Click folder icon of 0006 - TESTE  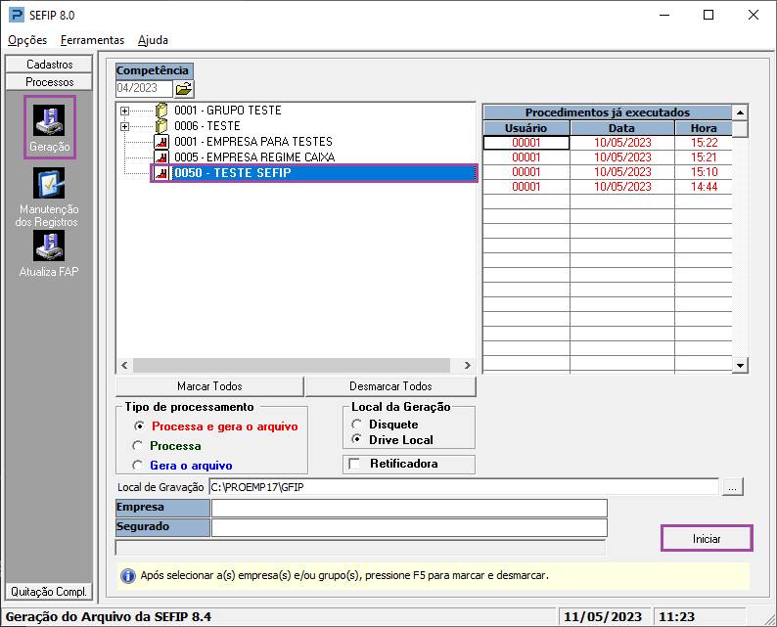[161, 126]
